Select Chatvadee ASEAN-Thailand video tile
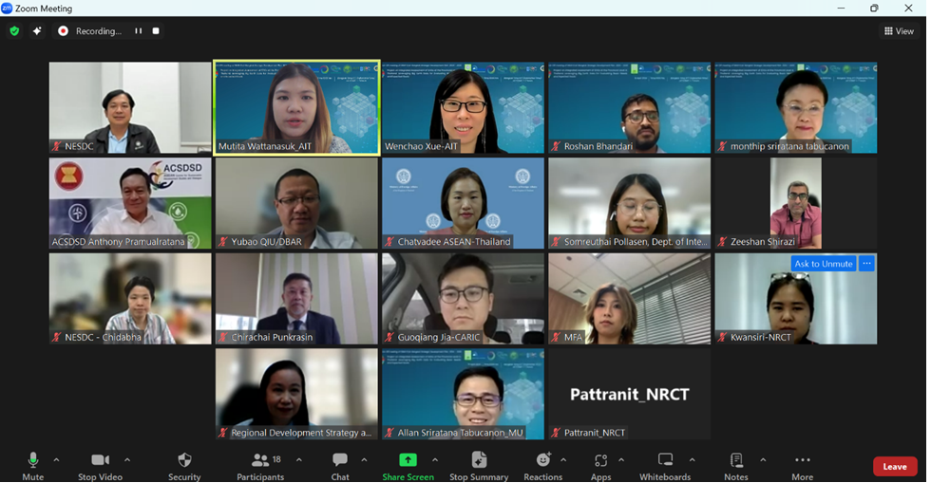The image size is (931, 483). click(464, 203)
